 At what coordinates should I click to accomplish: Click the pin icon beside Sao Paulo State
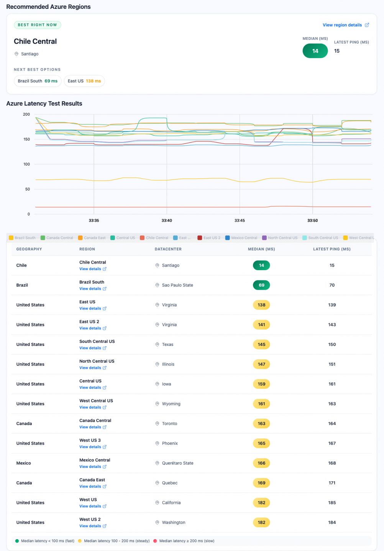point(157,285)
